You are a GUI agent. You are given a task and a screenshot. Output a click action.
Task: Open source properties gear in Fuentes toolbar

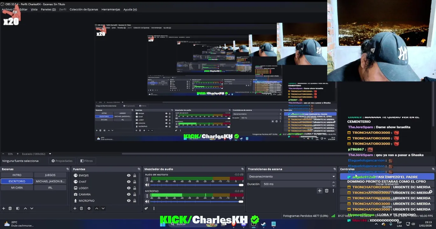tap(89, 208)
